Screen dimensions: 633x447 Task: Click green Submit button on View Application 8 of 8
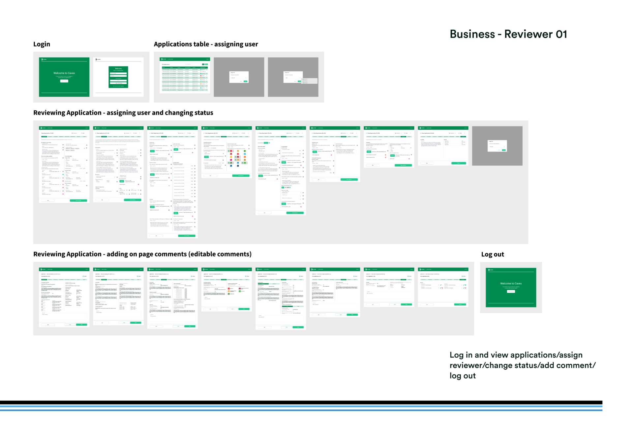pyautogui.click(x=459, y=163)
